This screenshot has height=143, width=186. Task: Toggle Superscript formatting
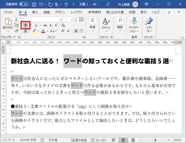tap(56, 25)
